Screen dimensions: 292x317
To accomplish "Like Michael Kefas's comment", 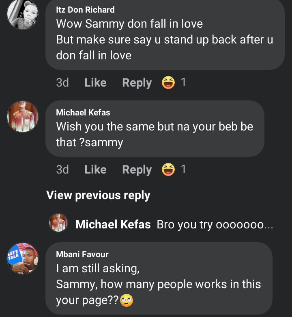I will [x=95, y=169].
